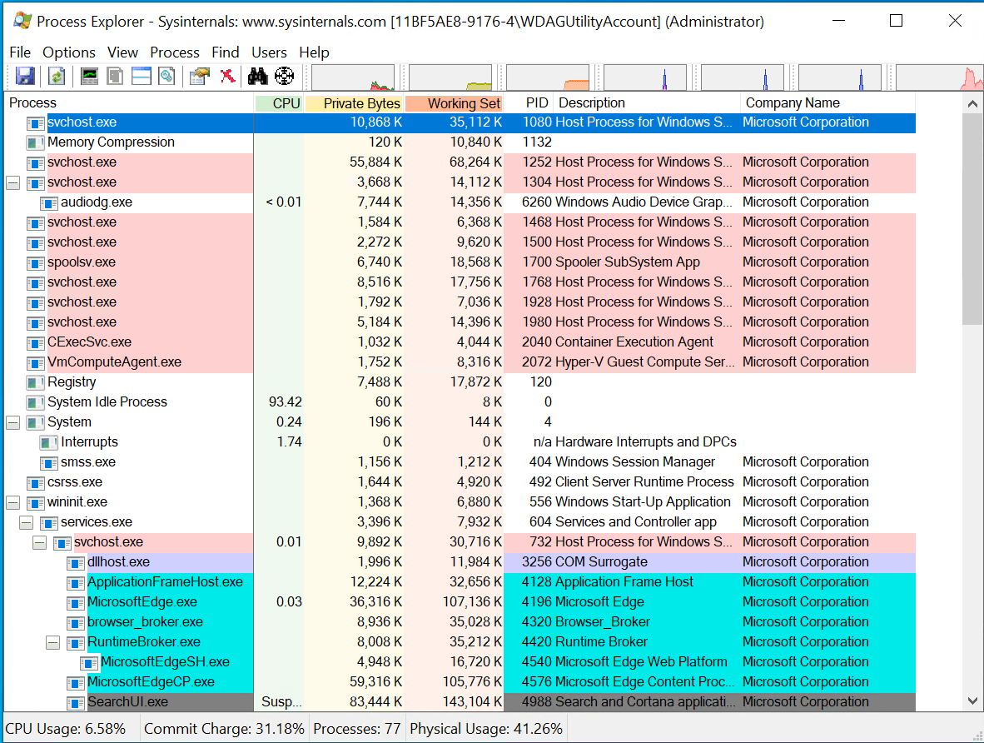Click the CPU usage mini graph
984x743 pixels.
pyautogui.click(x=353, y=77)
